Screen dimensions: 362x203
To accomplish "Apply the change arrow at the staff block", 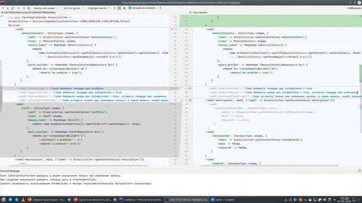I will click(171, 104).
